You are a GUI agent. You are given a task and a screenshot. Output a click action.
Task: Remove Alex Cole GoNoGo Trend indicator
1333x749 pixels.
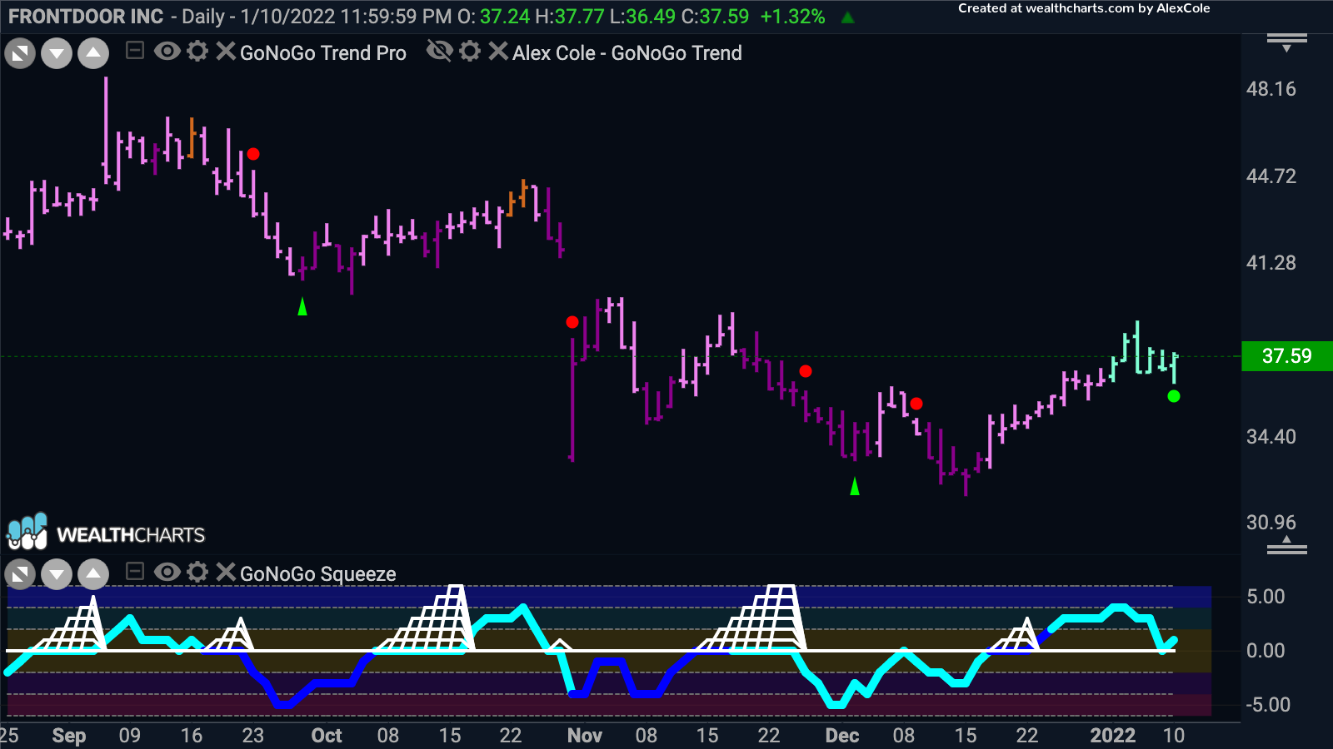(498, 52)
